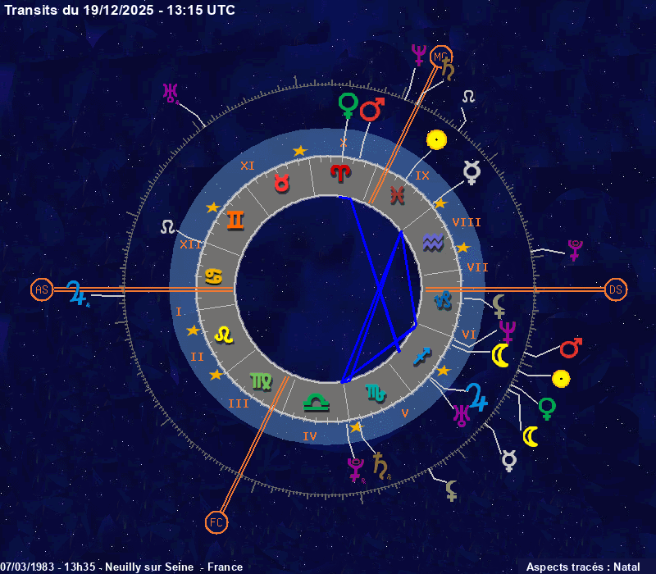Click the red Aries sign in zodiac ring
656x574 pixels.
339,172
